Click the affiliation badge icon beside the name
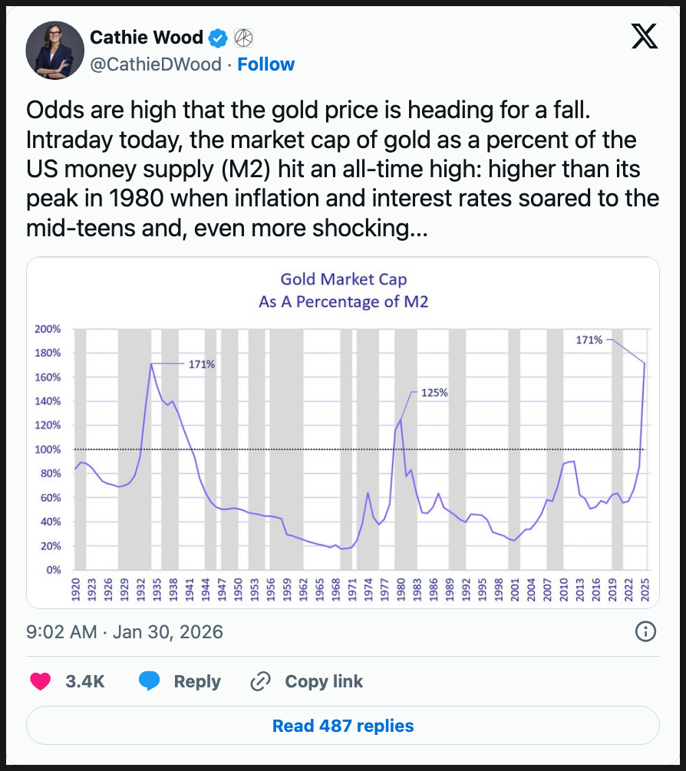 click(x=243, y=37)
